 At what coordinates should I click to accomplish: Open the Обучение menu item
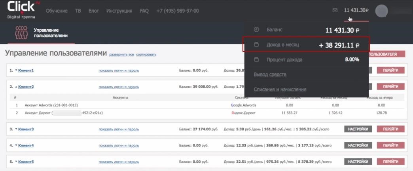click(x=57, y=11)
